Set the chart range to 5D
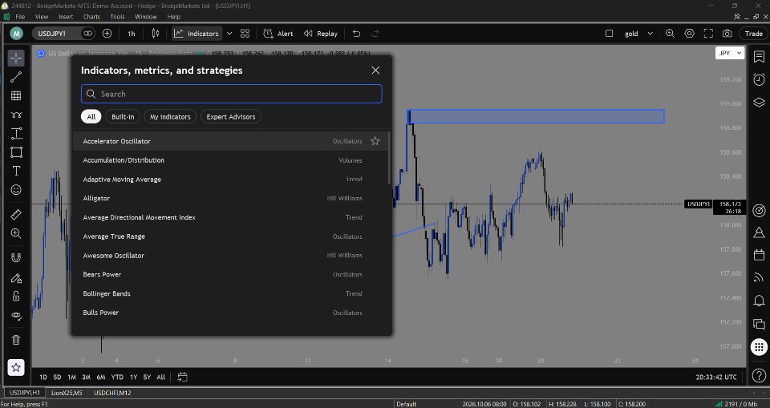Screen dimensions: 770x408 coord(57,377)
